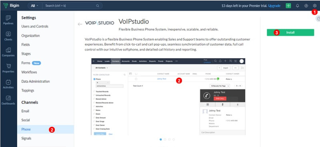Open the Signals channel

(26, 139)
